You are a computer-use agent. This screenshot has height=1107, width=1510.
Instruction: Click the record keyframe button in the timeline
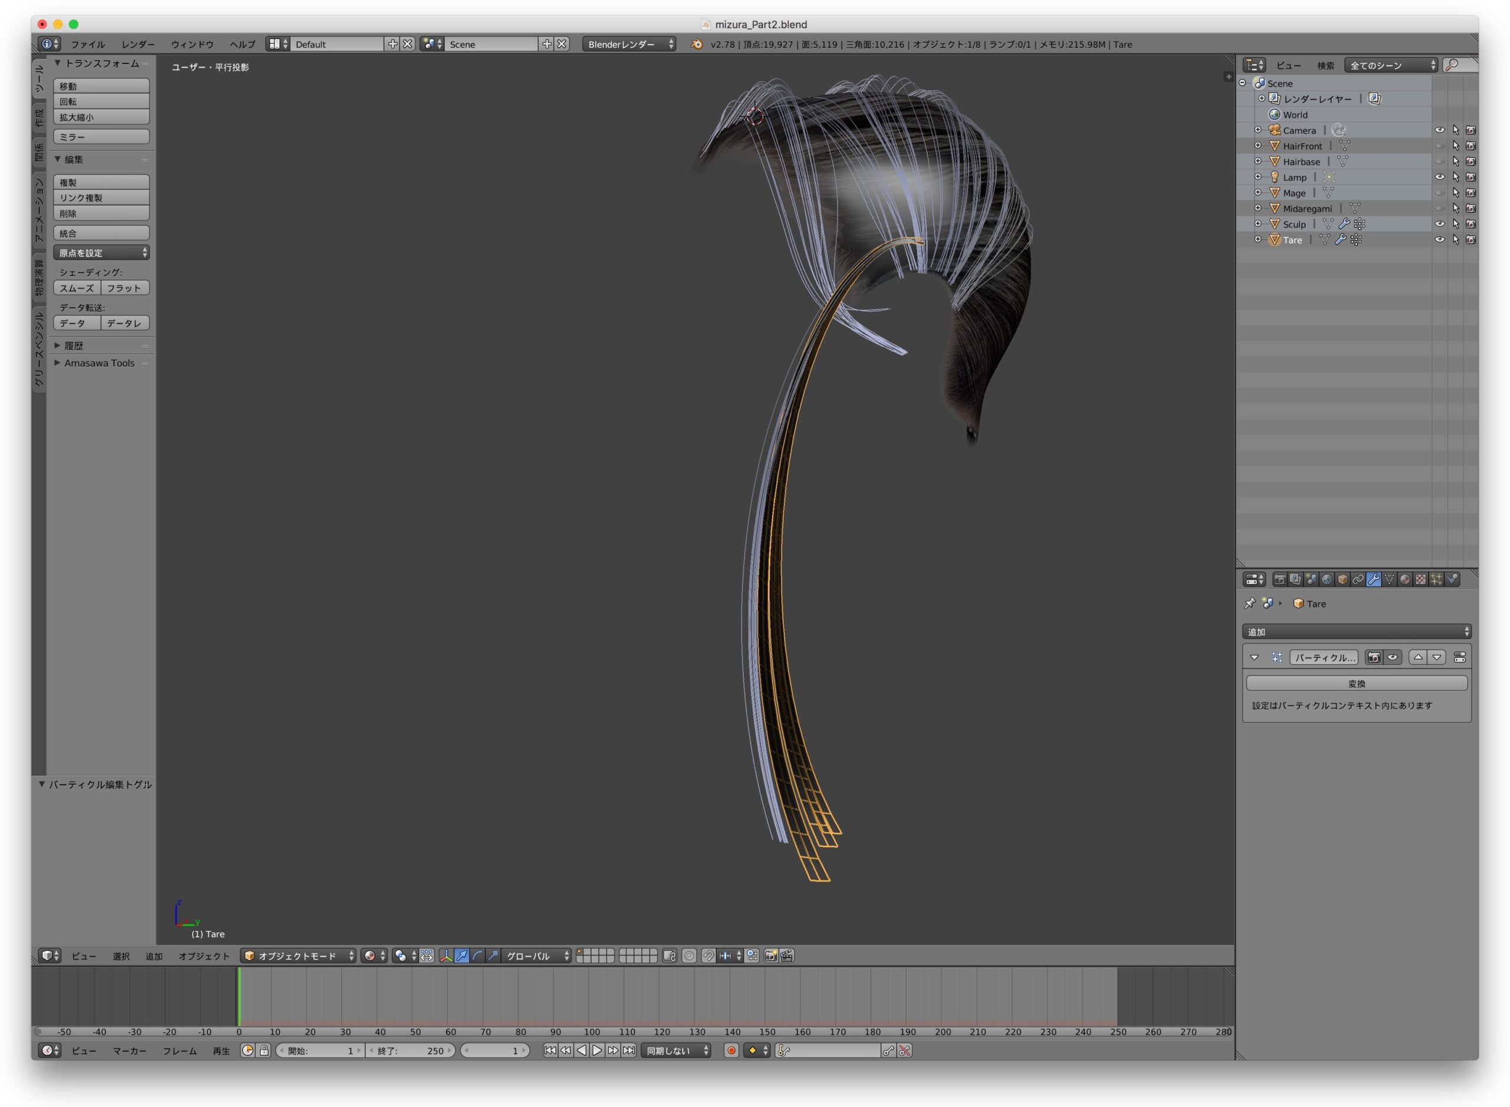click(731, 1050)
